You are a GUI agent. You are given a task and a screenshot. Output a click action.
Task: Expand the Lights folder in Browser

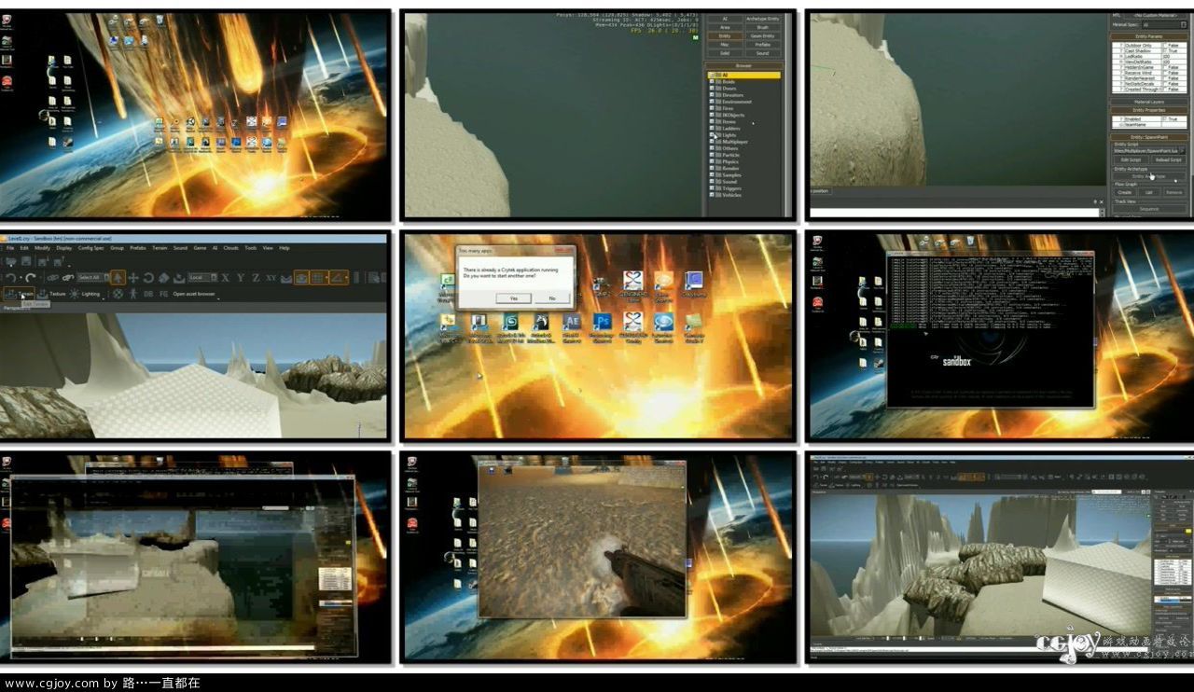point(714,134)
